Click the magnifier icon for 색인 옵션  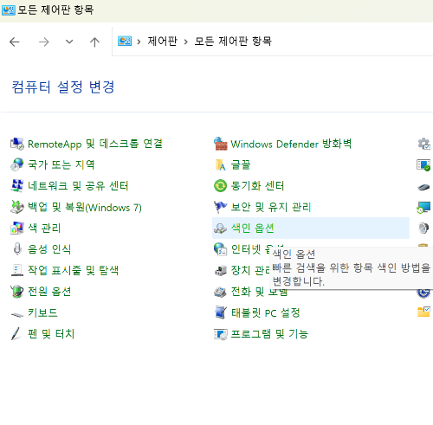[221, 229]
